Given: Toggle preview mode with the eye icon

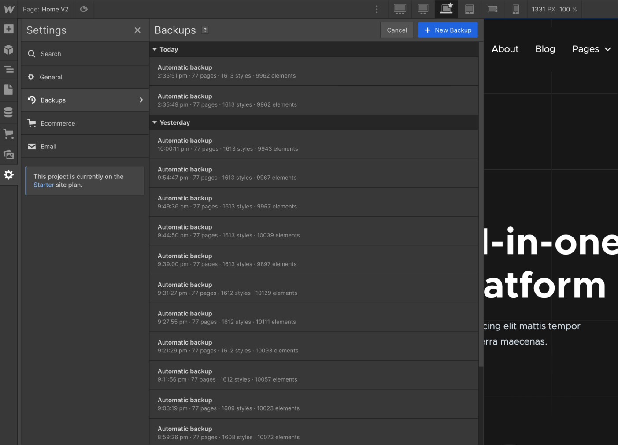Looking at the screenshot, I should click(84, 9).
